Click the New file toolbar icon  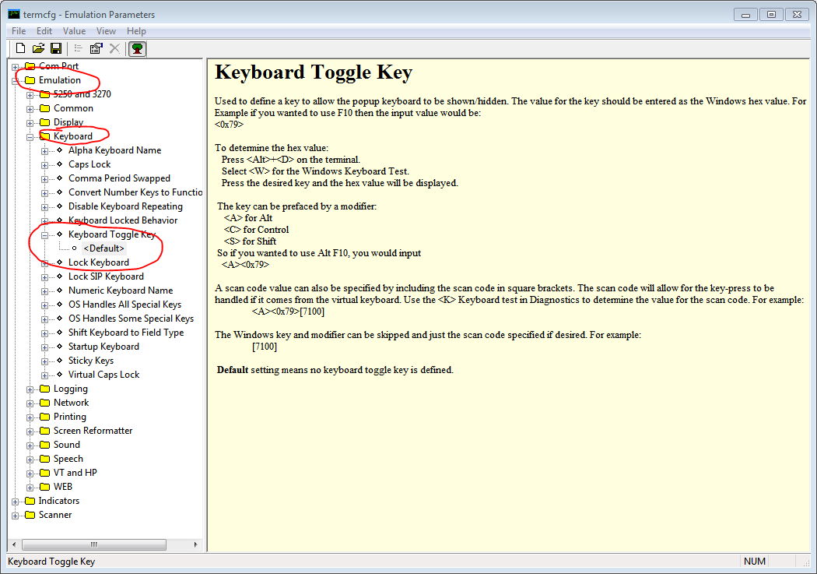click(x=21, y=48)
